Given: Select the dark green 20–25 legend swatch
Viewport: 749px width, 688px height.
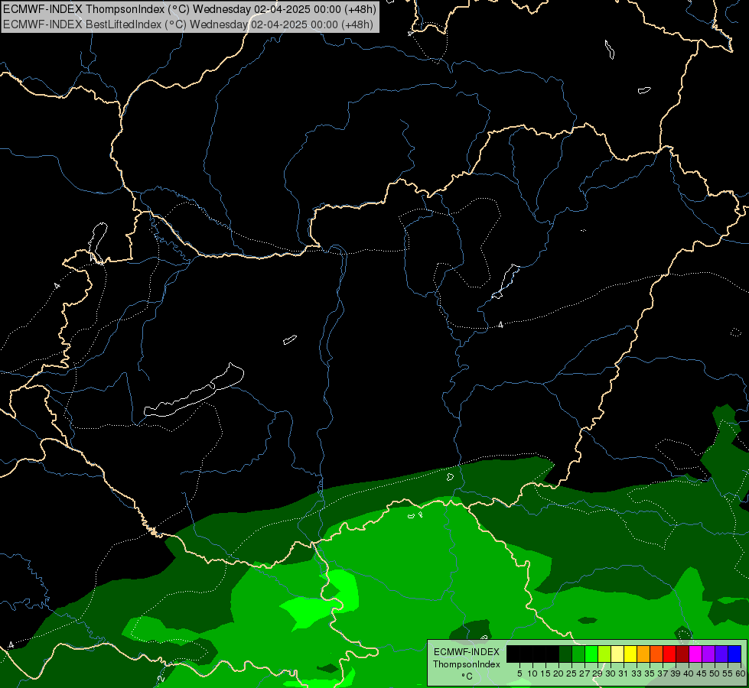Looking at the screenshot, I should 565,654.
